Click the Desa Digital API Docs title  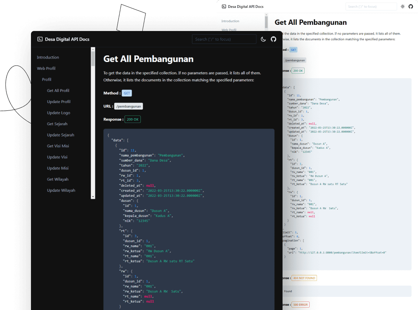pos(67,39)
